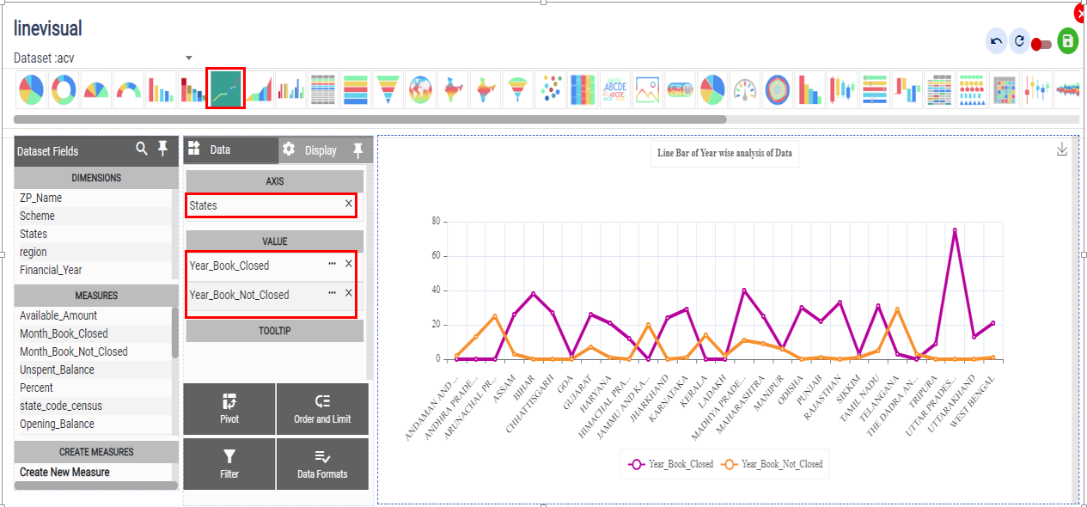This screenshot has width=1087, height=507.
Task: Download the chart using top-right arrow icon
Action: (1062, 150)
